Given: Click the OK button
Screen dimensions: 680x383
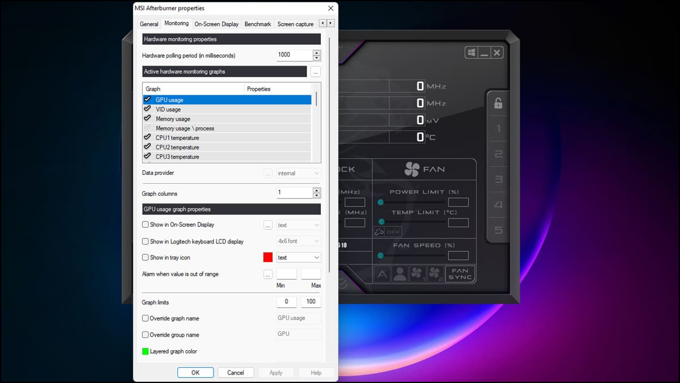Looking at the screenshot, I should 195,373.
